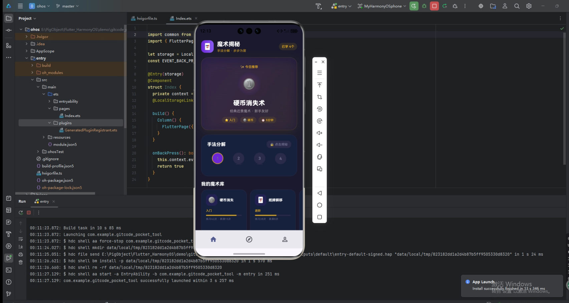This screenshot has width=569, height=303.
Task: Decrease emulator volume
Action: (x=319, y=145)
